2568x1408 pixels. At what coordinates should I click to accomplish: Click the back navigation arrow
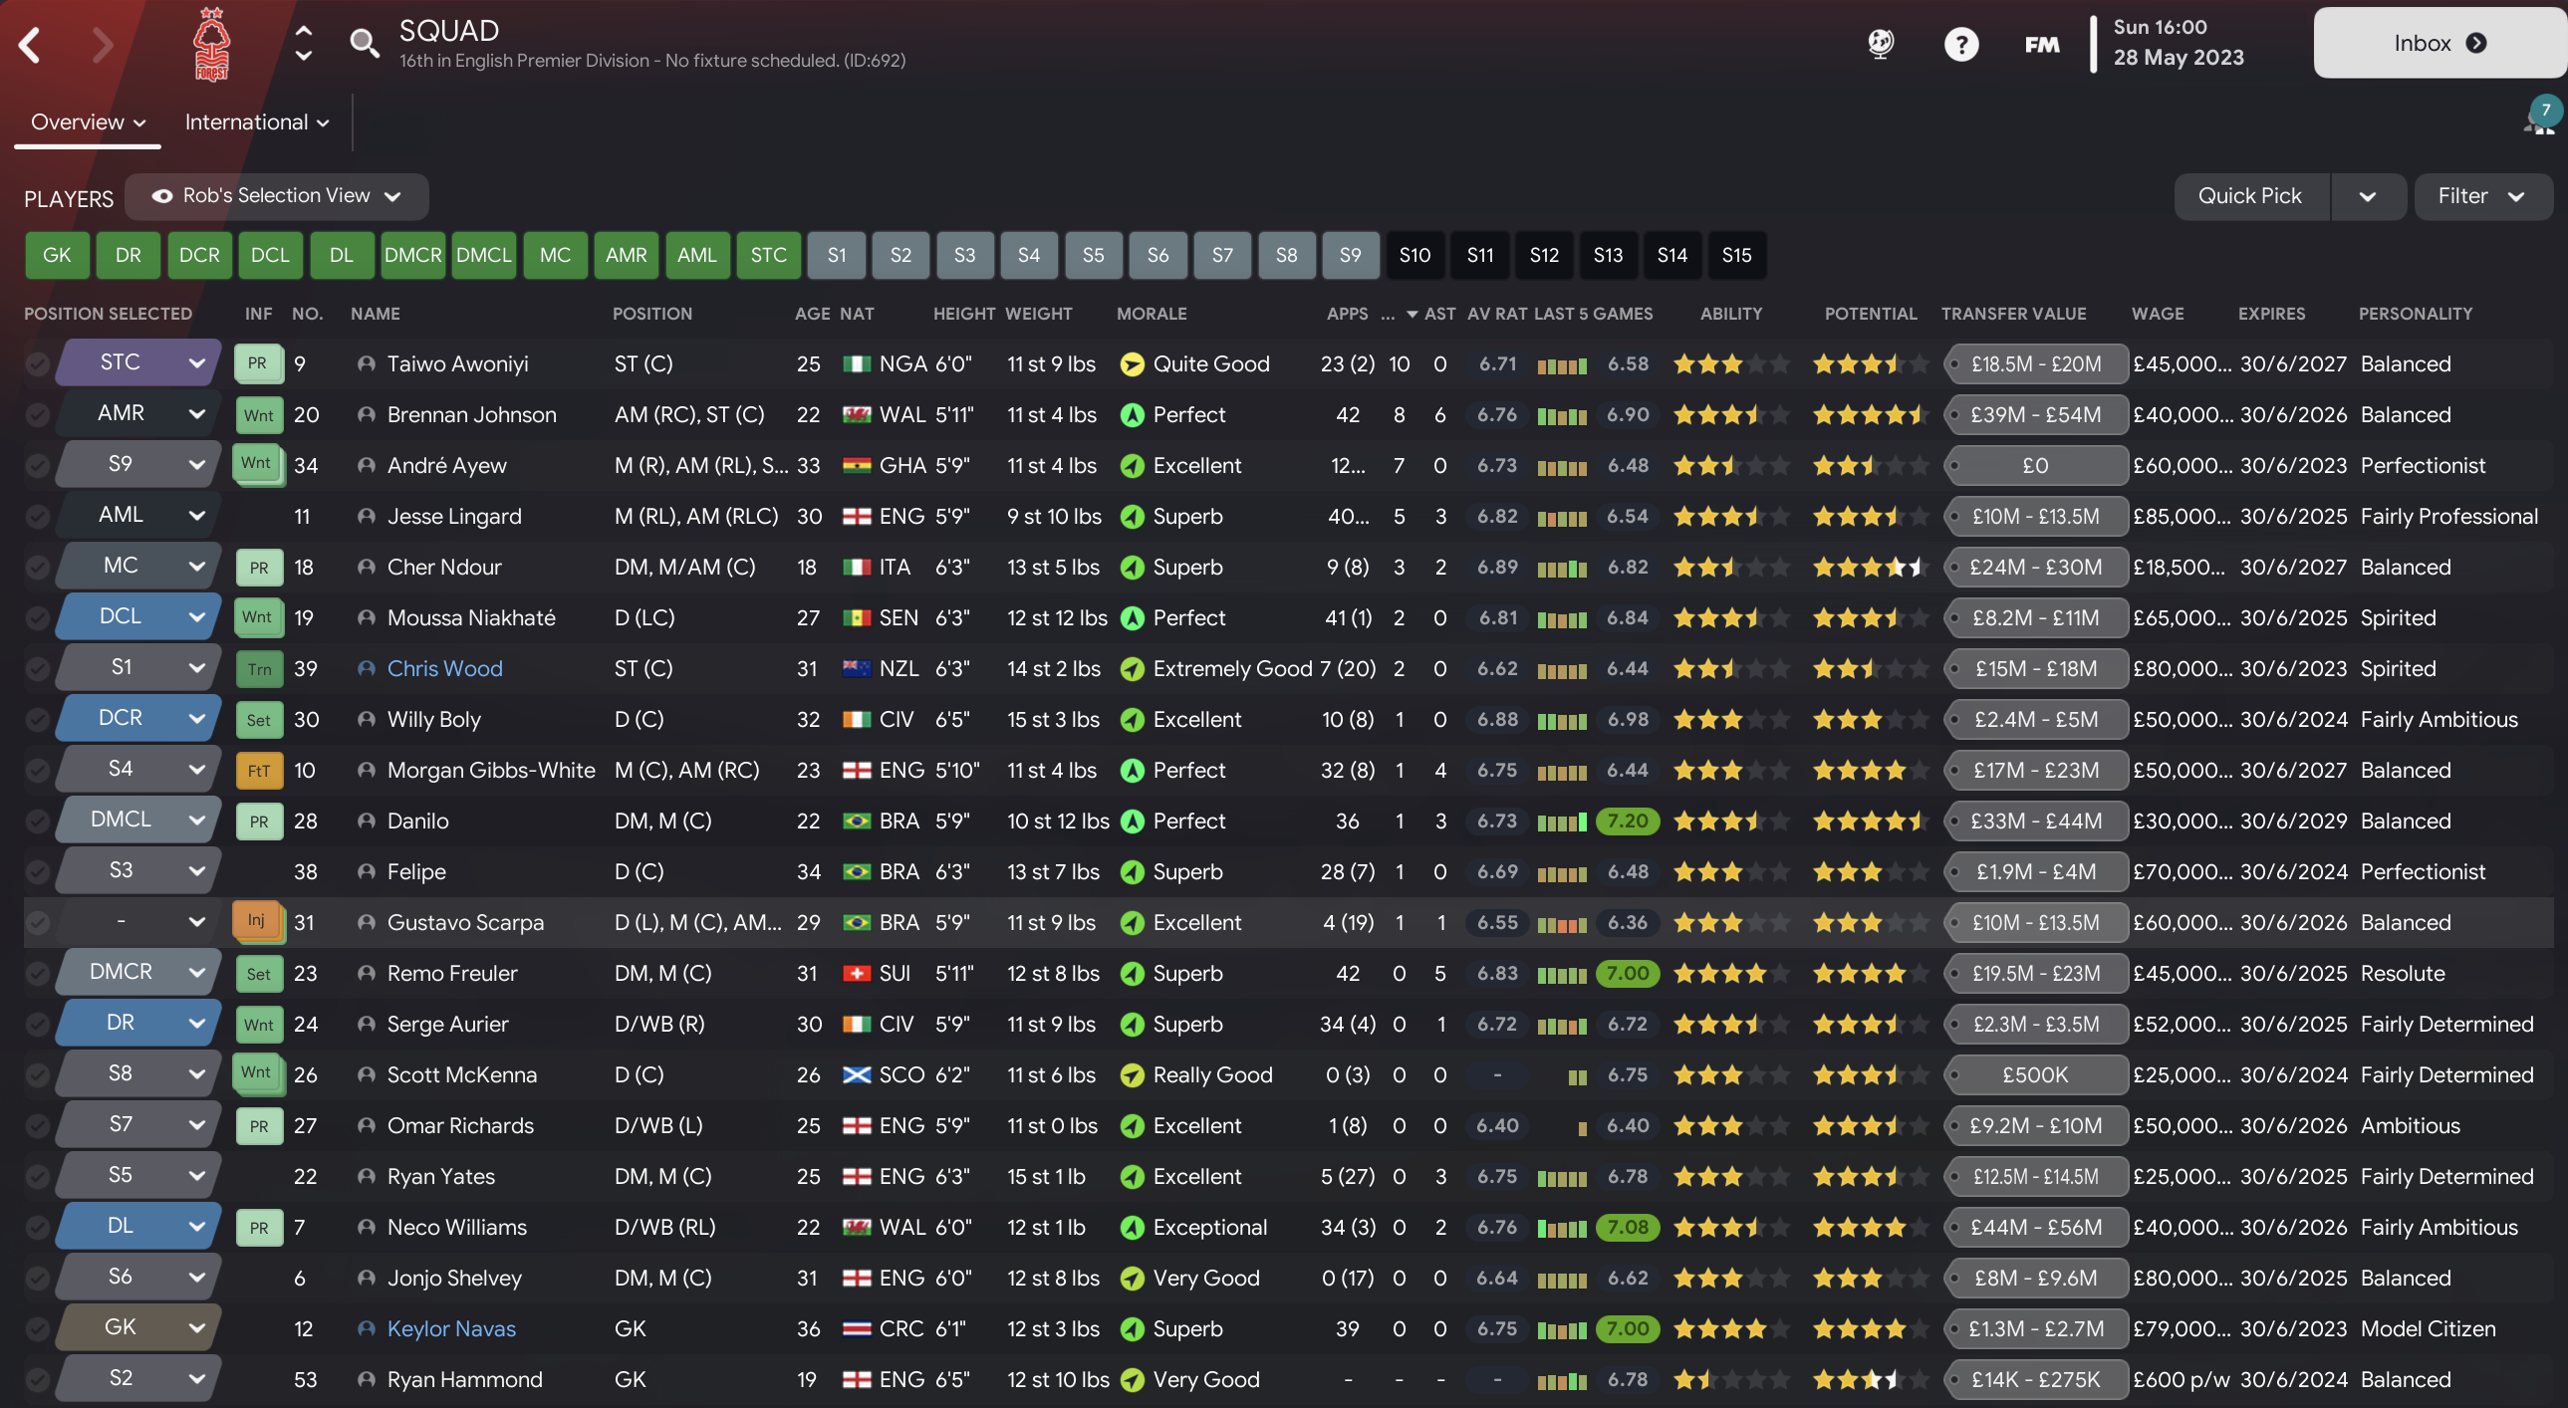[30, 45]
